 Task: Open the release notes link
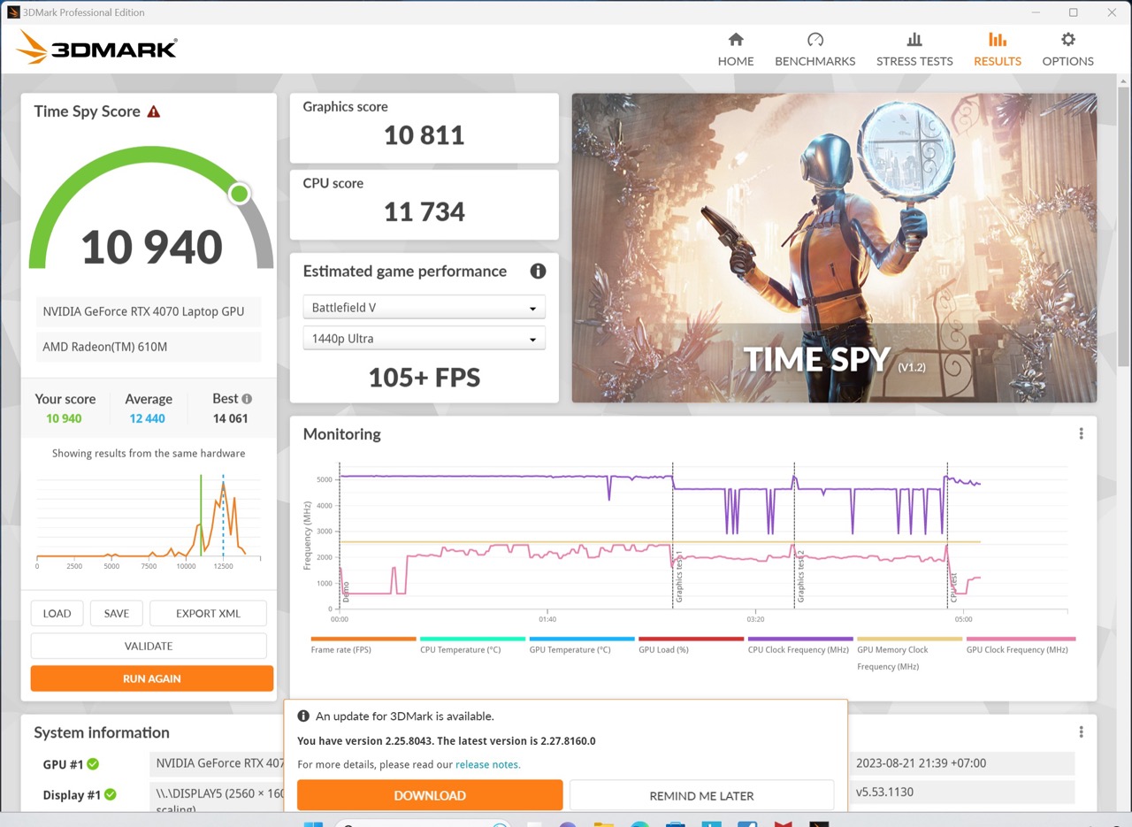click(x=487, y=764)
